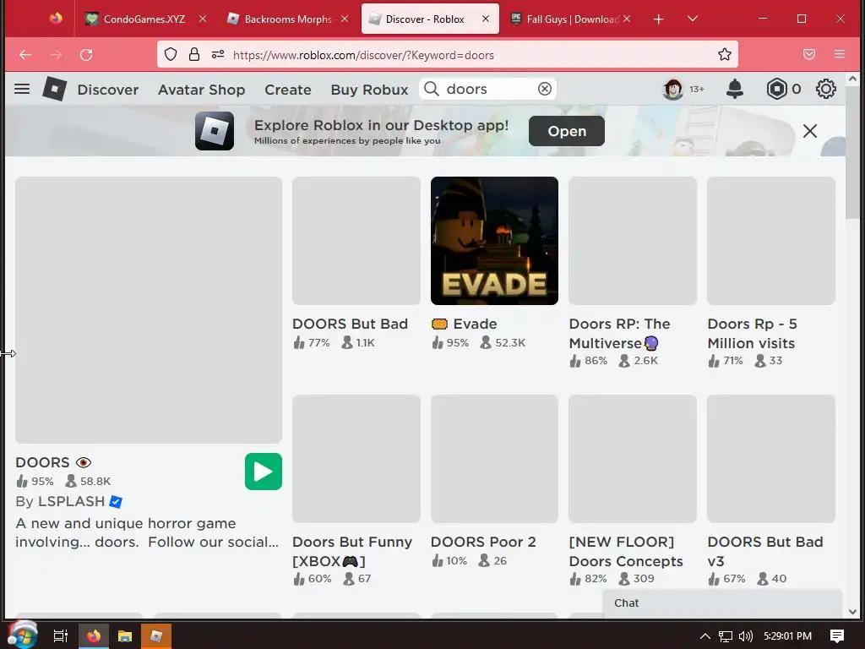Open network status tray icon
This screenshot has width=865, height=649.
pos(726,636)
